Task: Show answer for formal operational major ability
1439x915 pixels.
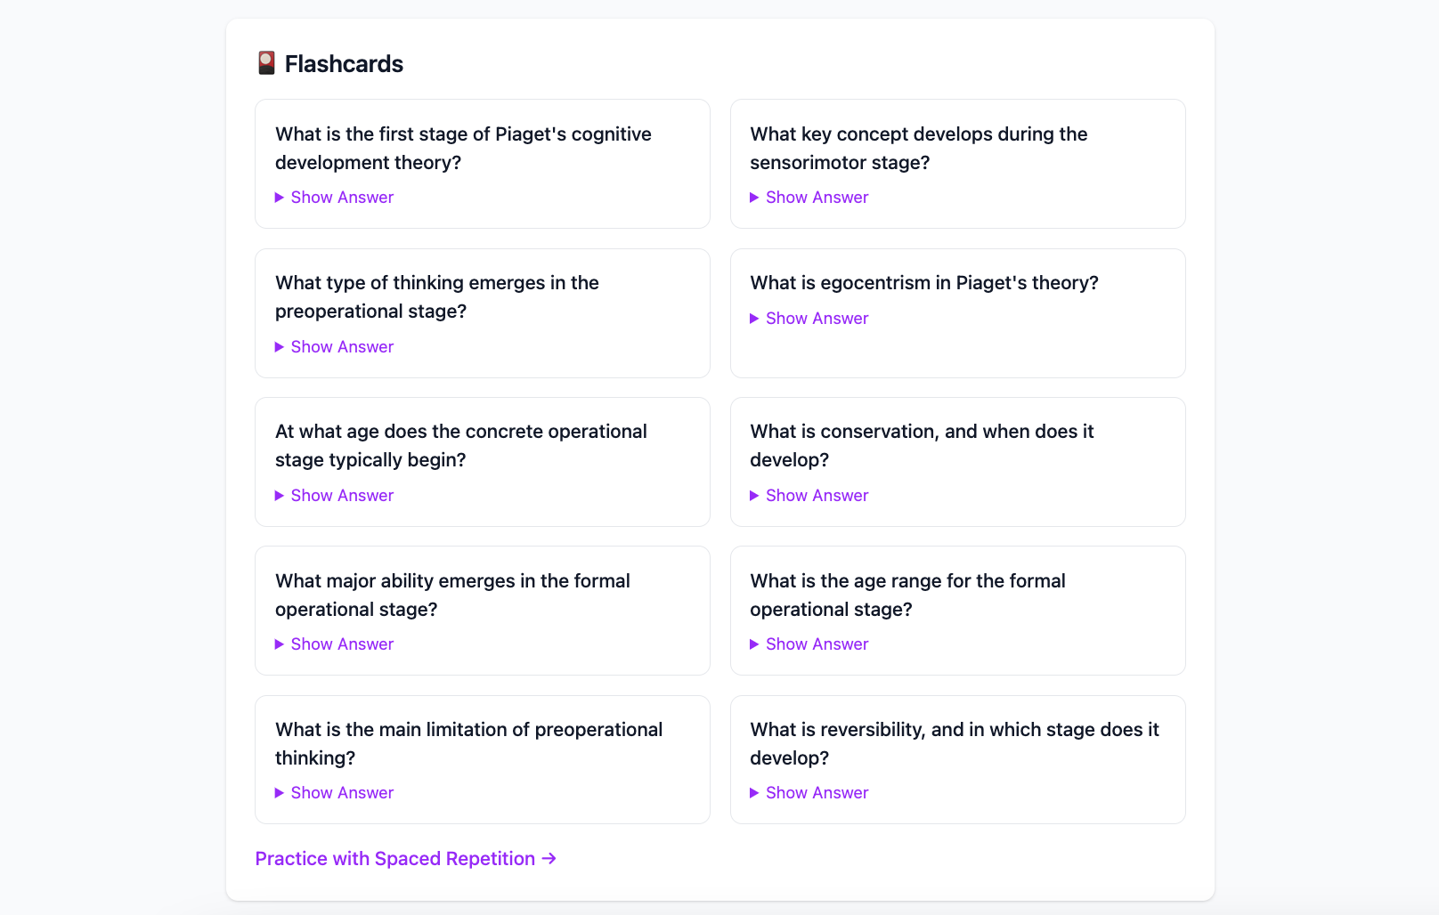Action: coord(342,644)
